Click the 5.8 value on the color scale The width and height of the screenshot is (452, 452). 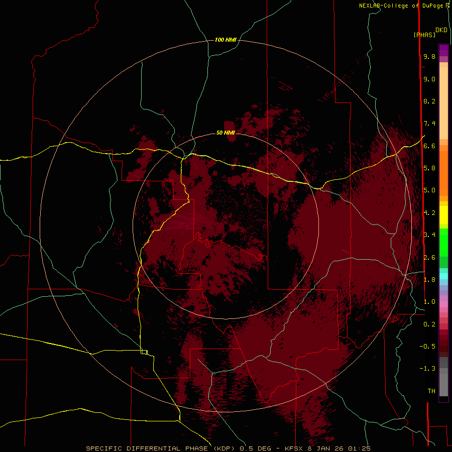click(429, 168)
